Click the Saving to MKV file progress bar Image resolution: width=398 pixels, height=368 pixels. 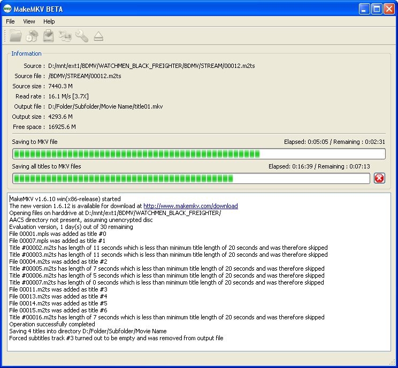[199, 154]
